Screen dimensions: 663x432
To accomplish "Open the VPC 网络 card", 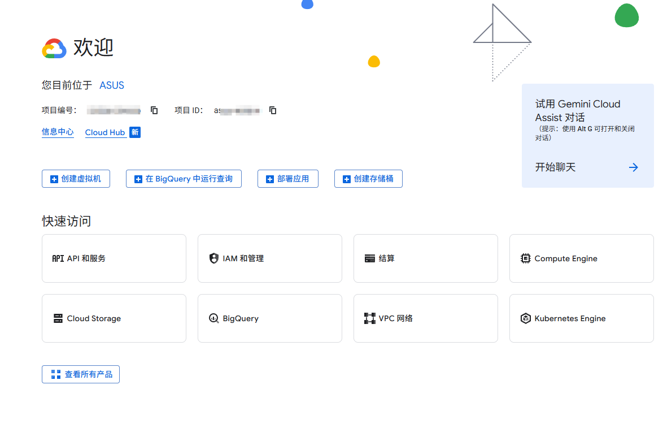I will [x=426, y=318].
